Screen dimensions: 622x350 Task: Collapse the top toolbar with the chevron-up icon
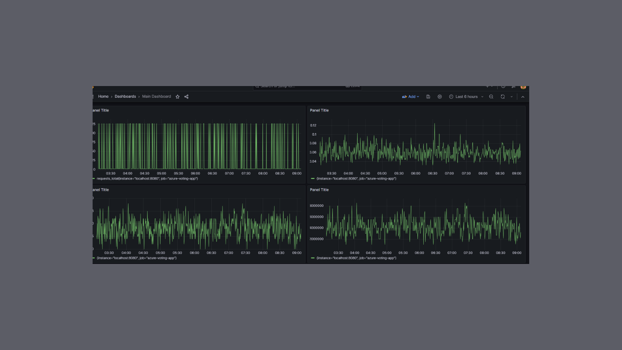(523, 97)
